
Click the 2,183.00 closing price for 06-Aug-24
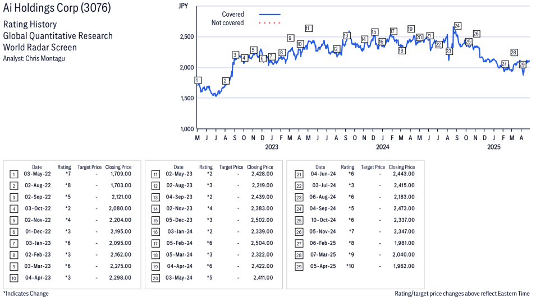404,197
